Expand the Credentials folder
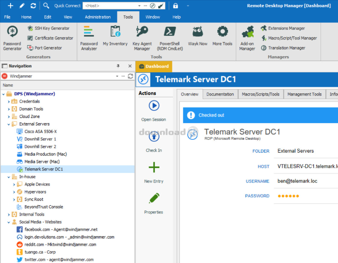The height and width of the screenshot is (263, 338). [x=9, y=102]
